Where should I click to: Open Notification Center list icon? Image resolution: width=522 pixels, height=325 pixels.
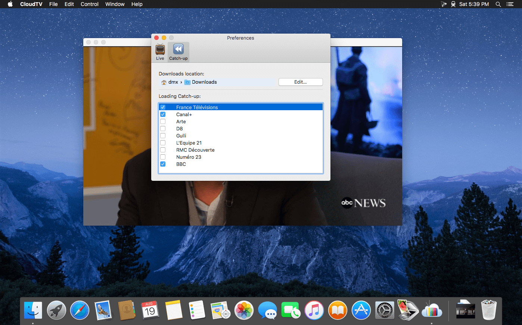point(510,4)
